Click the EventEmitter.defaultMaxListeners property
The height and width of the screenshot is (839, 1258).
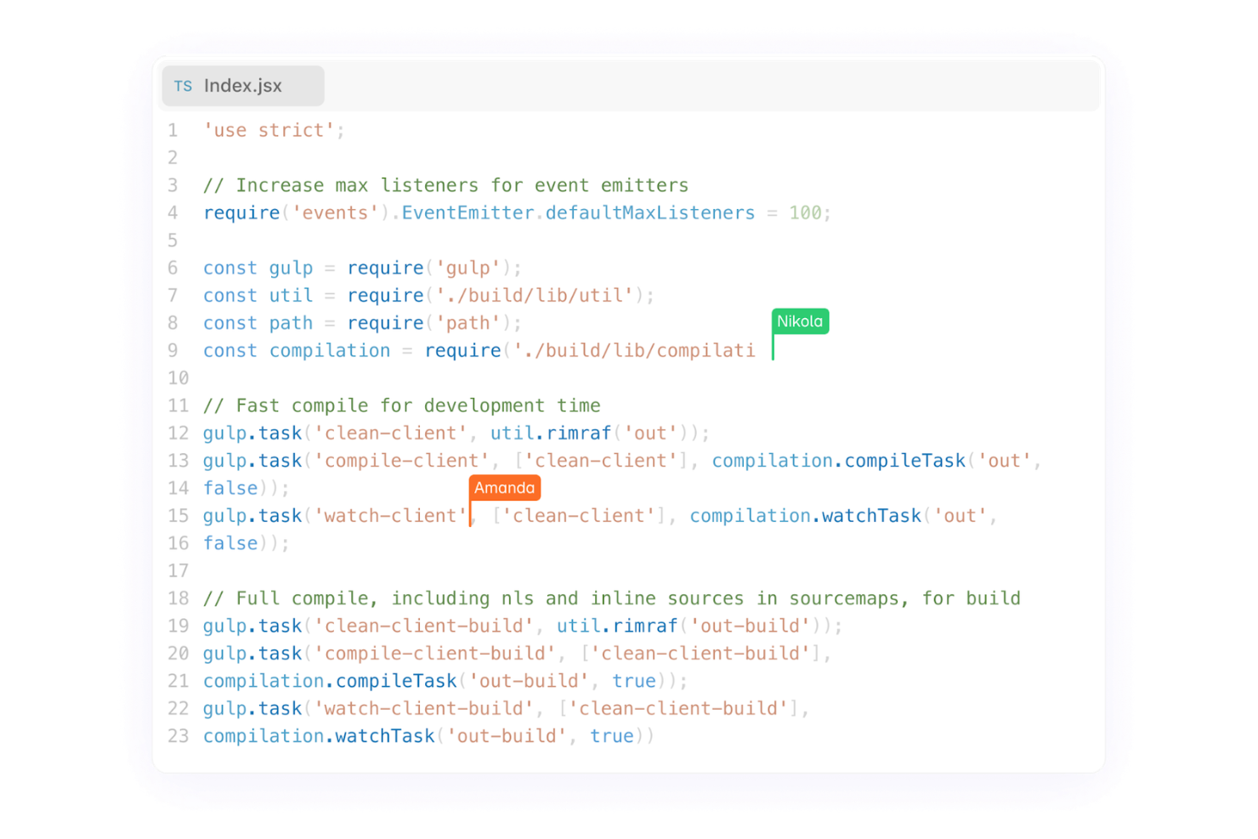[x=577, y=213]
